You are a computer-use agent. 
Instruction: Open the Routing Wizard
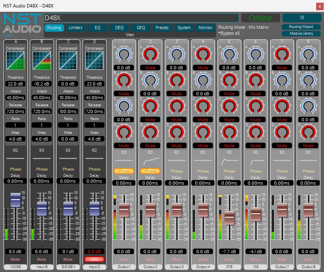pyautogui.click(x=301, y=27)
